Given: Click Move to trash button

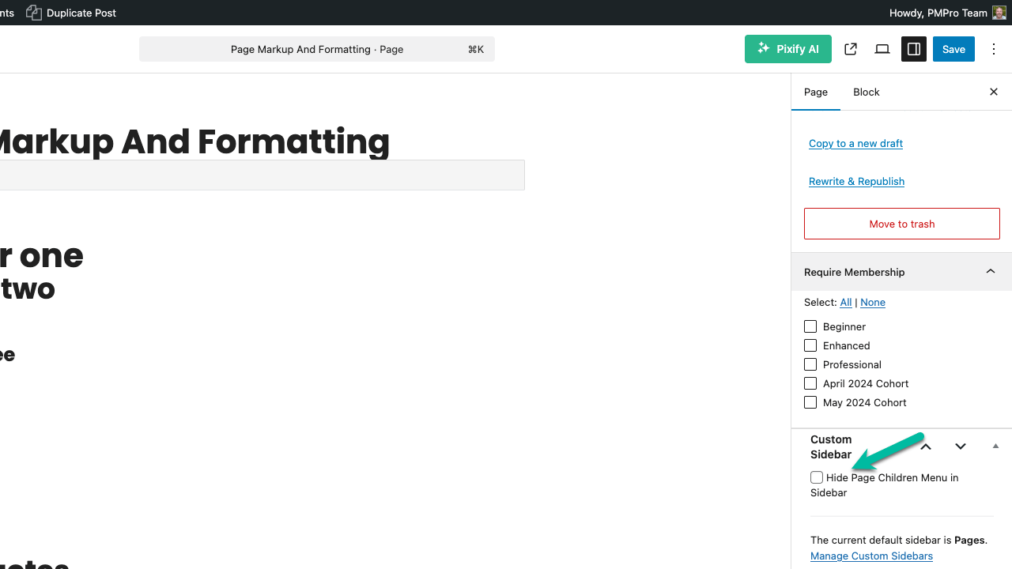Looking at the screenshot, I should 902,224.
